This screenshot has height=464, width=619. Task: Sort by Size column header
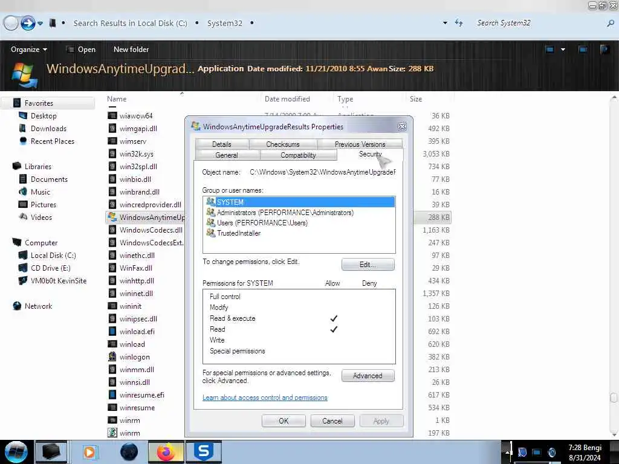416,99
